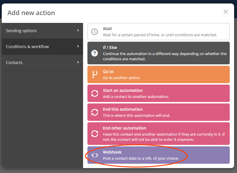237x173 pixels.
Task: Click the refresh icon on Start an automation
Action: click(x=95, y=93)
